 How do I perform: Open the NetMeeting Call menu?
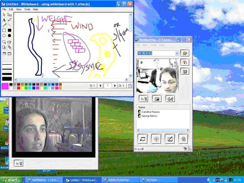(138, 45)
